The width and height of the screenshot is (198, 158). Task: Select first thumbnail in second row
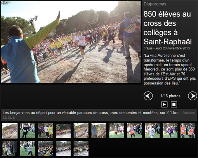[x=10, y=149]
